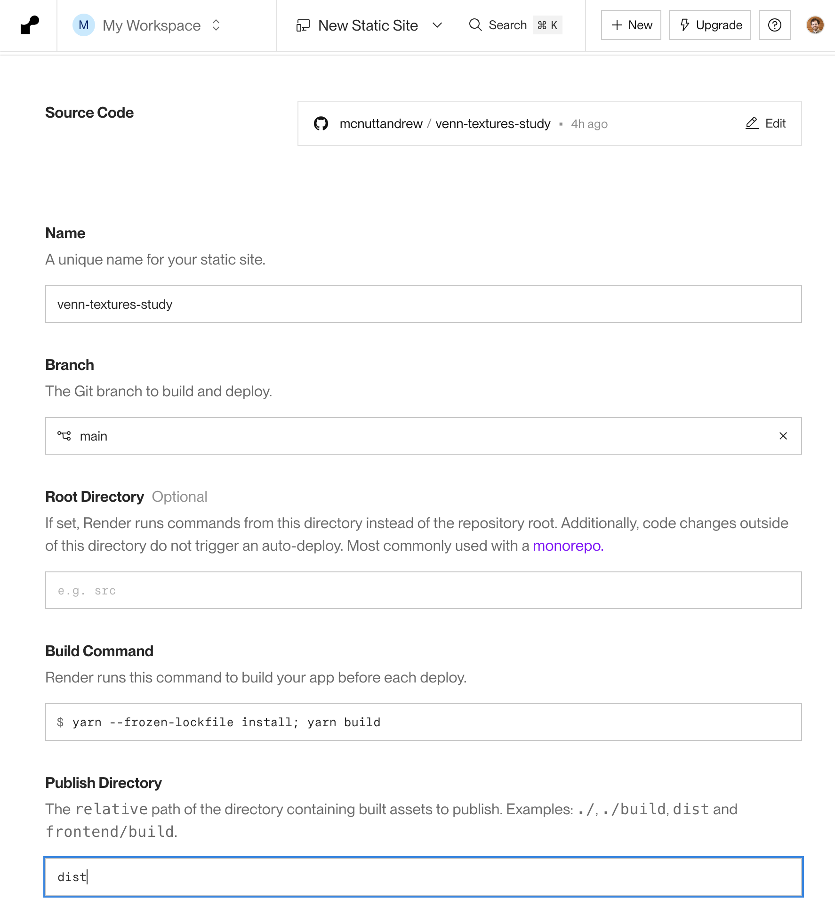Open the monorepo documentation link
This screenshot has height=915, width=835.
tap(568, 546)
